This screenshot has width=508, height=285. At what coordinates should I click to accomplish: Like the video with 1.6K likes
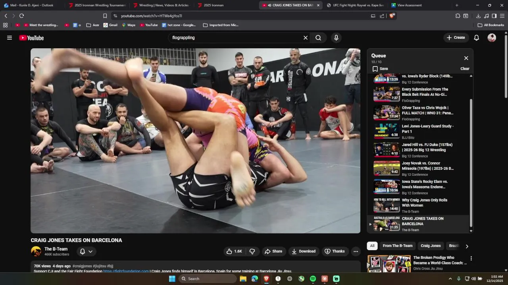pos(234,251)
